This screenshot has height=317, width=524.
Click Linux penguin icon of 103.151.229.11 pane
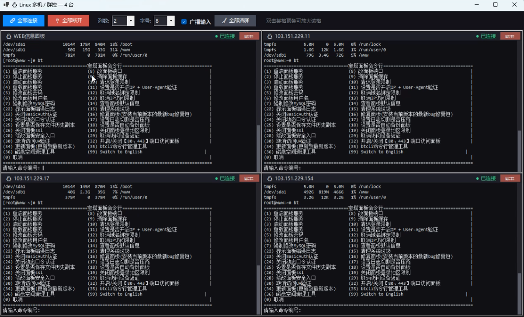(270, 36)
